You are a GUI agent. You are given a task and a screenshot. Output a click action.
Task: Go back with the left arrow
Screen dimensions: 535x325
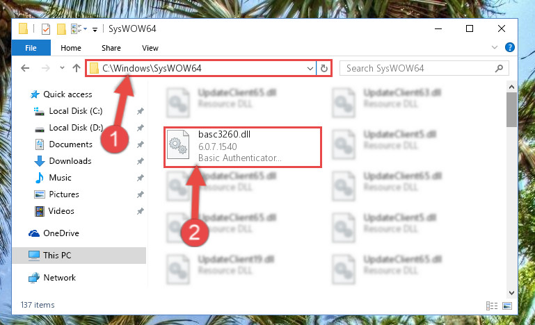[x=25, y=68]
